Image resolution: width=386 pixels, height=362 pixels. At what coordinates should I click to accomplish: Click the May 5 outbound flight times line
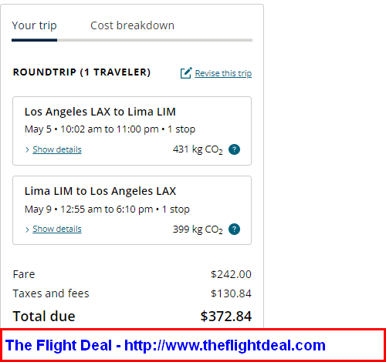tap(110, 129)
